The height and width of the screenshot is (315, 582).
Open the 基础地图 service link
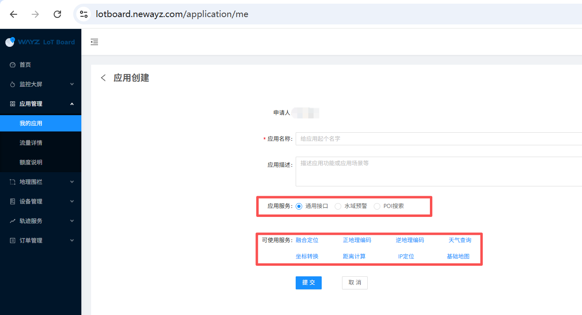(x=458, y=256)
